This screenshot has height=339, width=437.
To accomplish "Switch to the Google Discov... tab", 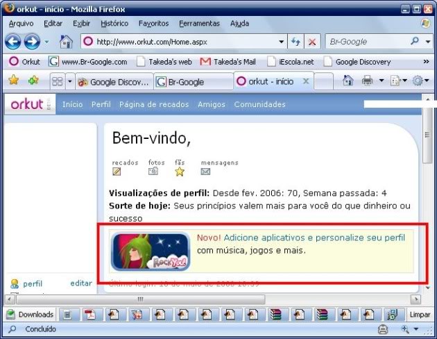I will coord(114,82).
